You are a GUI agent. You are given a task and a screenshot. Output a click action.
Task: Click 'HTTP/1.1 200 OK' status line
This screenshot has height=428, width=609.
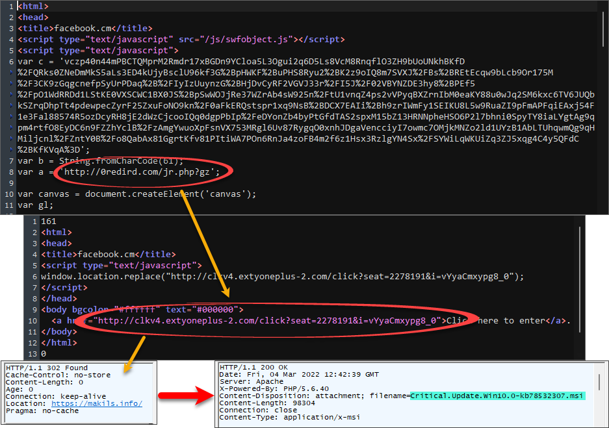[253, 368]
